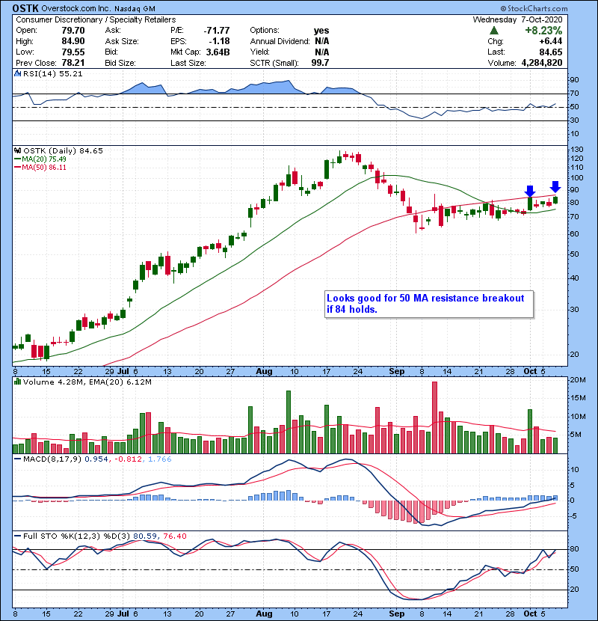Click the 20M volume axis label
Image resolution: width=598 pixels, height=621 pixels.
coord(578,380)
